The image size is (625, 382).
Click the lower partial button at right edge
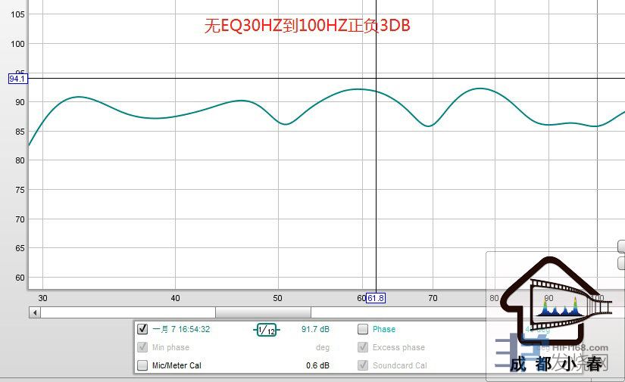coord(621,263)
